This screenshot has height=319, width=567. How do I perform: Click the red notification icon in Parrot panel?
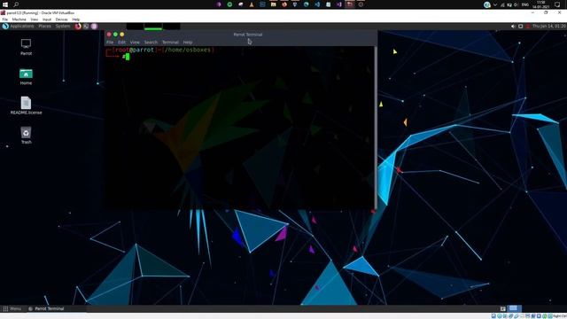pos(528,27)
